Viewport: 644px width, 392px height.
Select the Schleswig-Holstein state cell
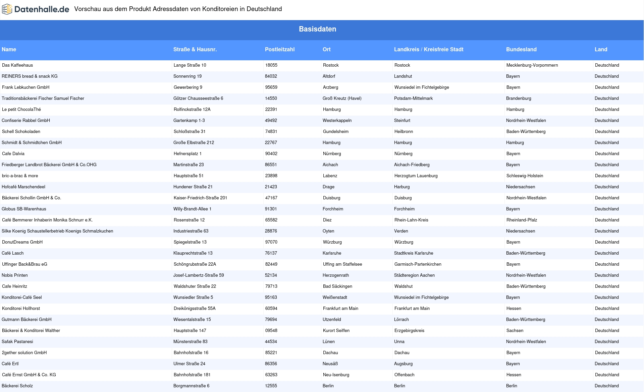525,176
